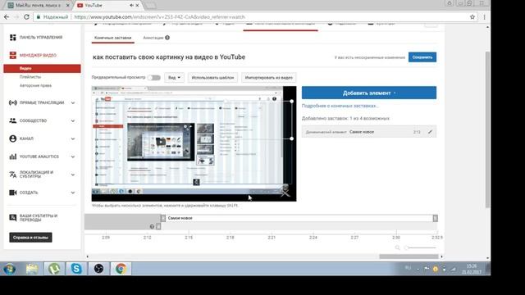Image resolution: width=525 pixels, height=295 pixels.
Task: Click the 2:30 time label on timeline
Action: (x=396, y=238)
